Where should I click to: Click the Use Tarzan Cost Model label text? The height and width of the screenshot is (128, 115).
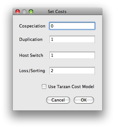[x=71, y=87]
